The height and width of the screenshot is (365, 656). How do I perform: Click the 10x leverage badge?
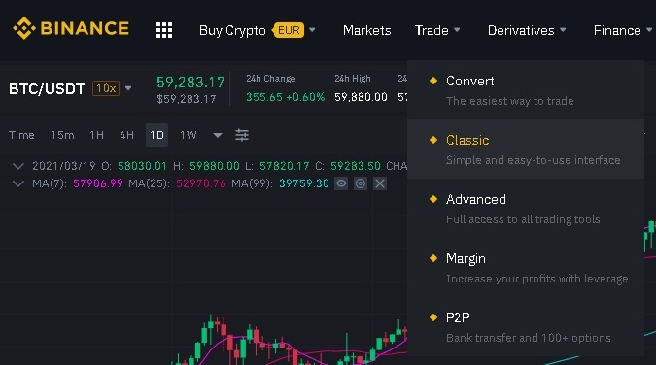(x=106, y=88)
